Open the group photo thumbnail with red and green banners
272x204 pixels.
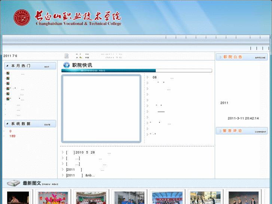pyautogui.click(x=91, y=198)
